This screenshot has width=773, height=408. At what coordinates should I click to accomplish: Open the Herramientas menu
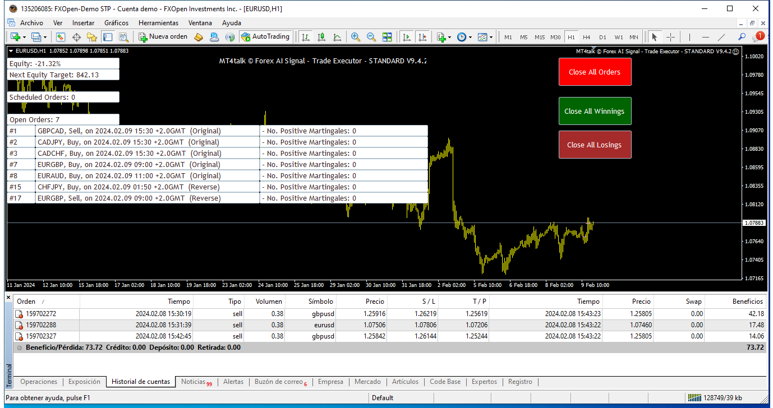[x=158, y=23]
